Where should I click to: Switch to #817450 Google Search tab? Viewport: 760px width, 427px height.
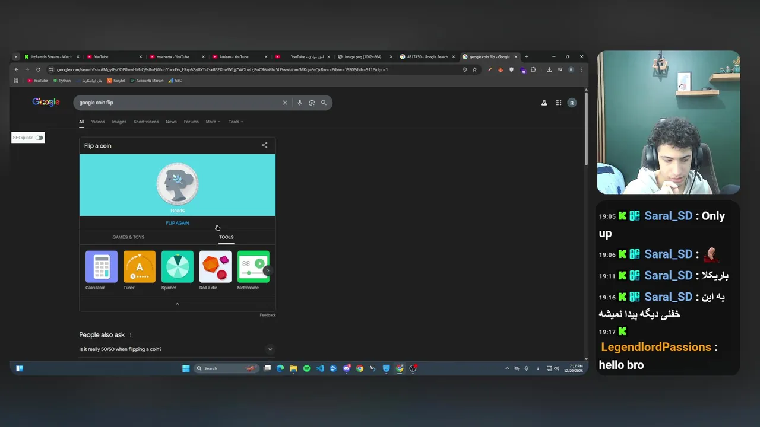point(427,57)
